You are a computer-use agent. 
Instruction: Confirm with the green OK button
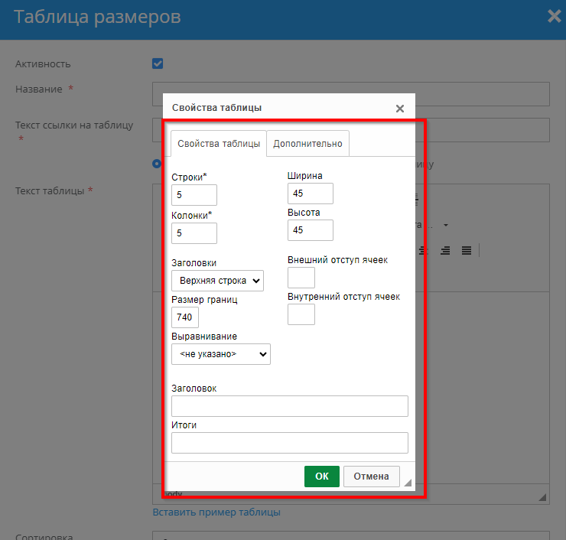tap(321, 477)
